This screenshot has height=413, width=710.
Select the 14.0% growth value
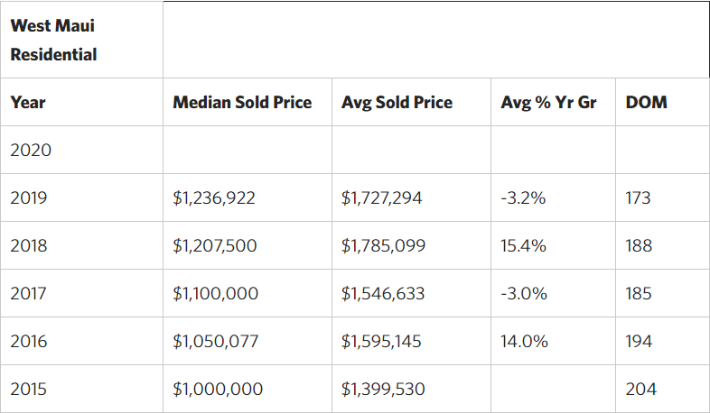click(523, 342)
